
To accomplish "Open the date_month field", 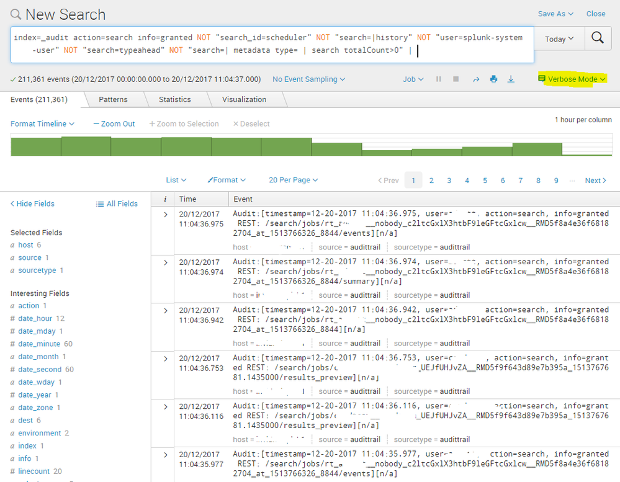I will tap(38, 357).
